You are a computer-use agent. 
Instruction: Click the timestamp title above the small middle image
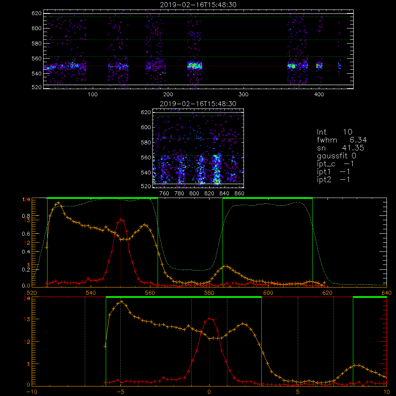[x=198, y=104]
